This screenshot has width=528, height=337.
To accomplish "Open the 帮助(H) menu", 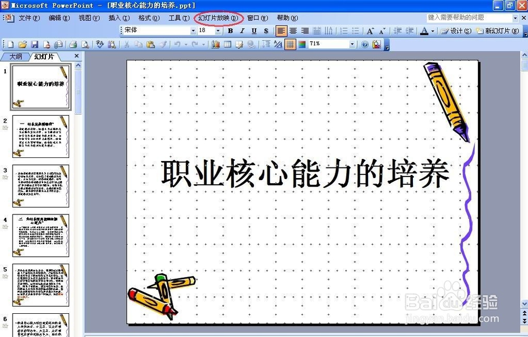I will tap(287, 18).
